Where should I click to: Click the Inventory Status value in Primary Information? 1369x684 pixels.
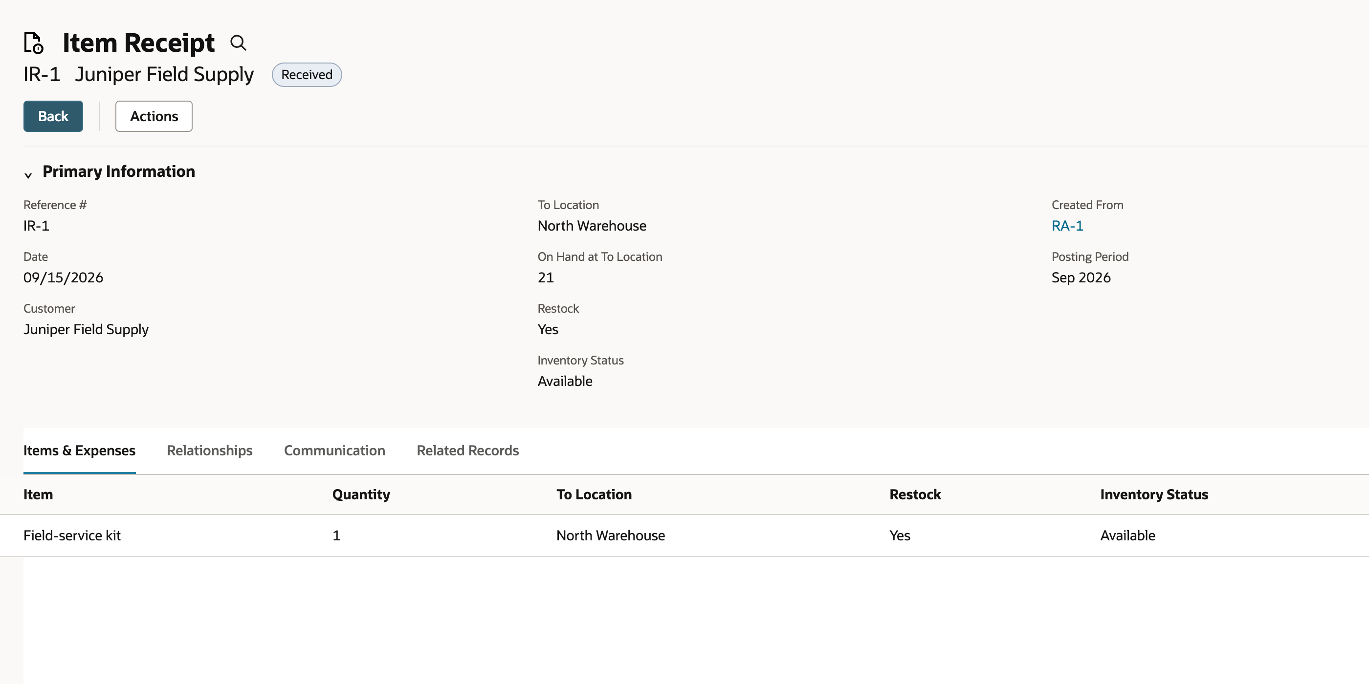click(565, 381)
